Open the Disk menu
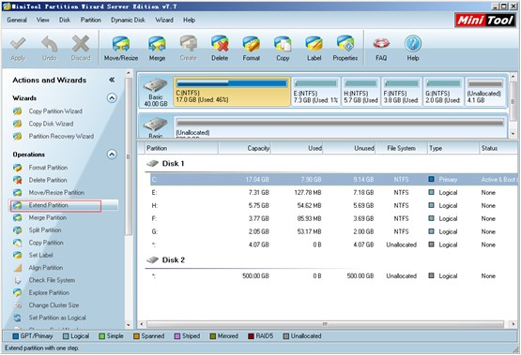 [65, 21]
